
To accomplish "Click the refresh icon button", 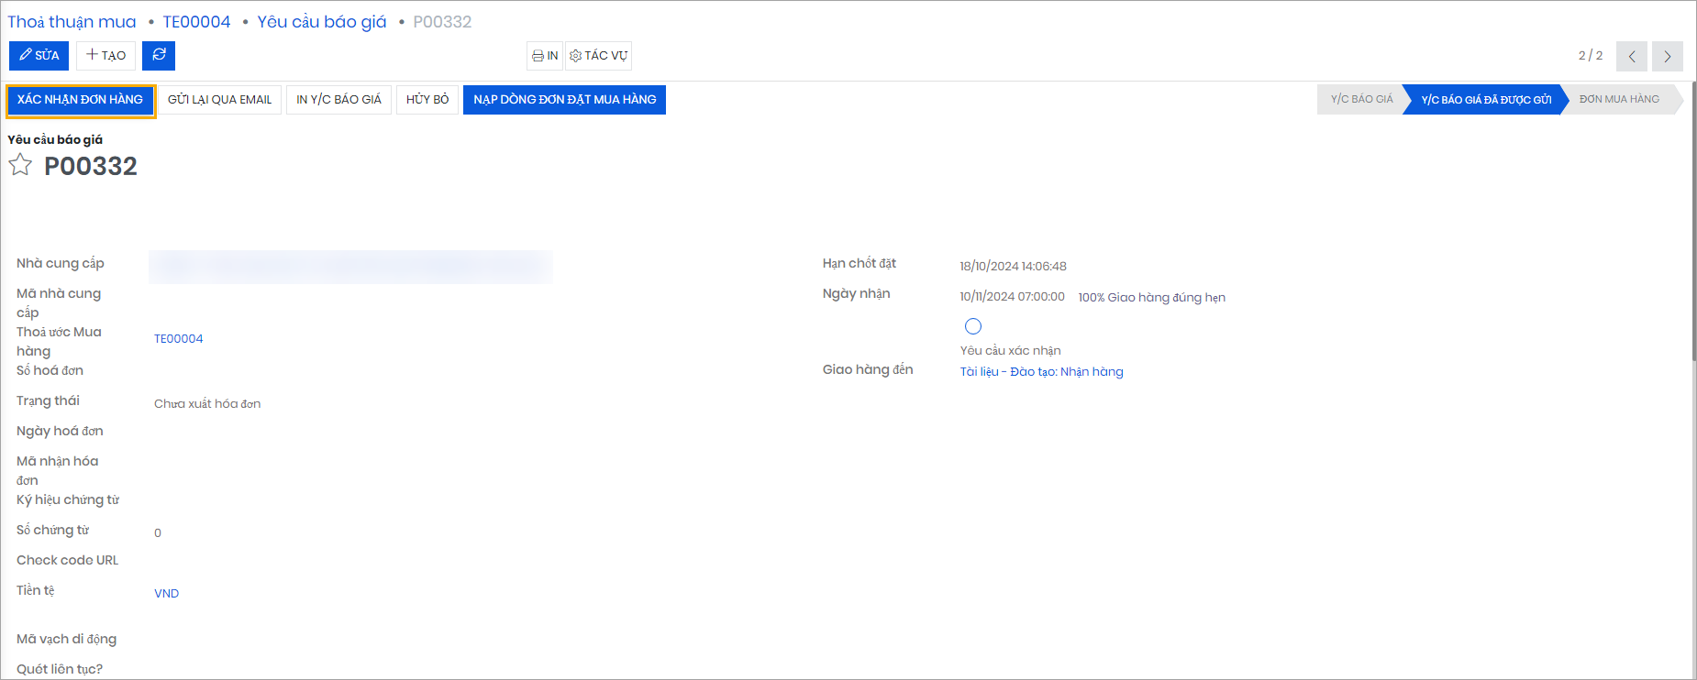I will coord(159,56).
